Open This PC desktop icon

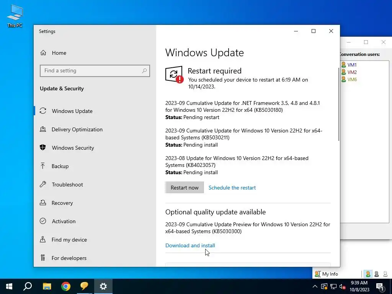(x=15, y=16)
